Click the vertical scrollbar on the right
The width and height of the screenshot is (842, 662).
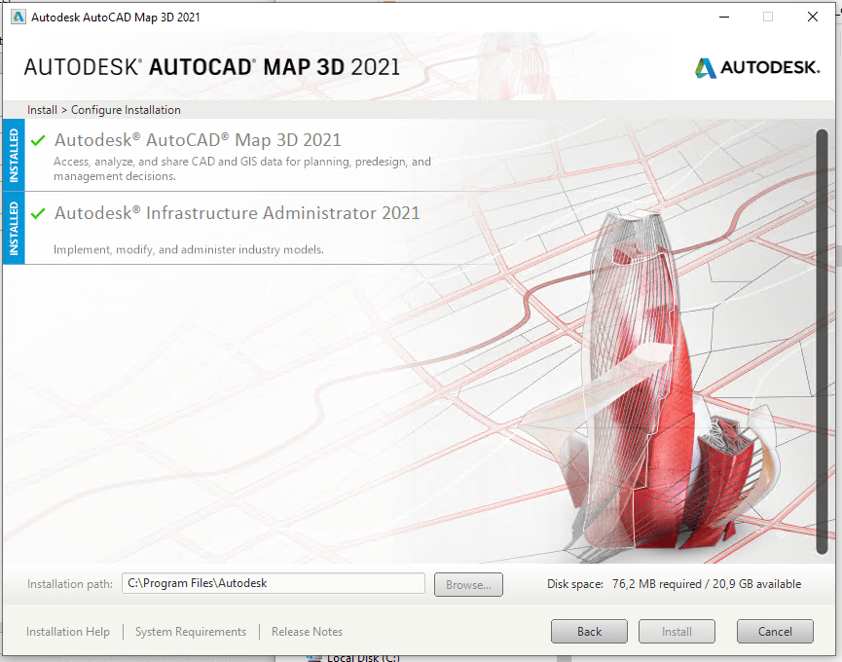pos(822,342)
